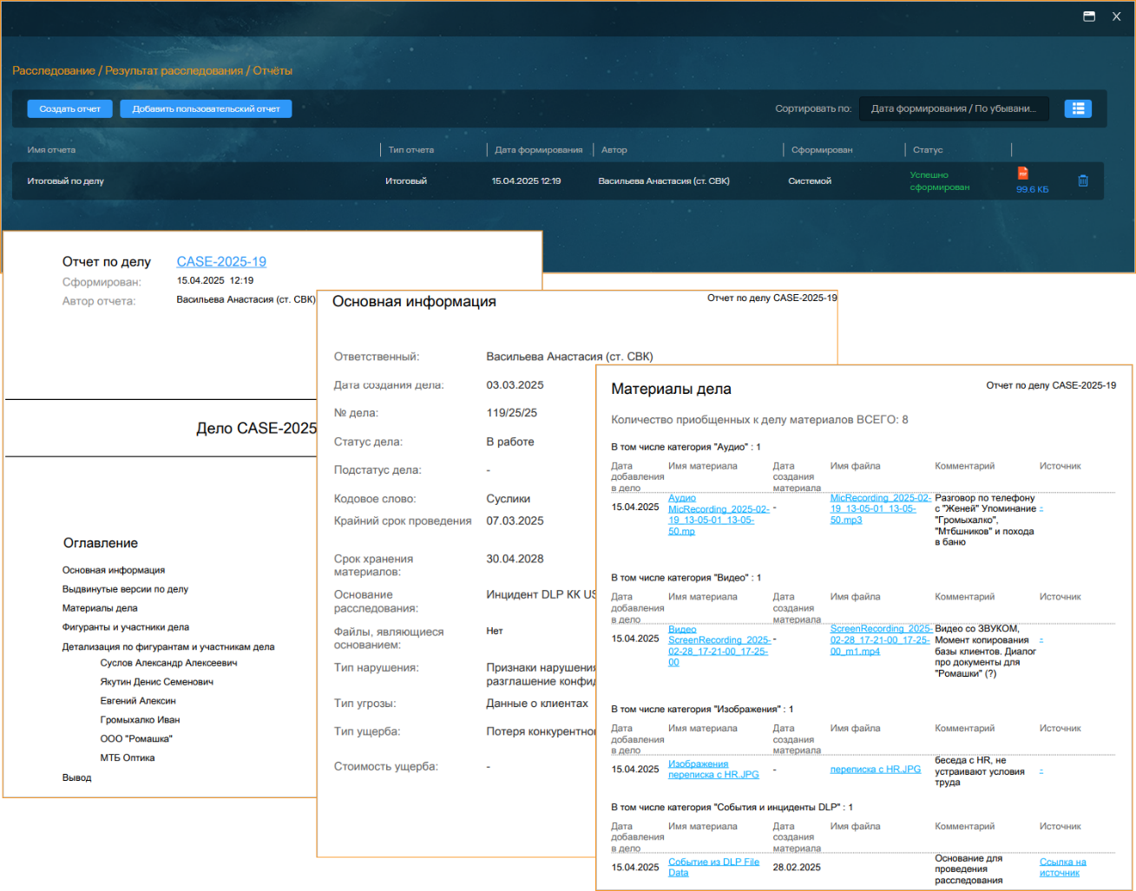Open the Аудио MicRecording material name link
Screen dimensions: 1136x891
pyautogui.click(x=719, y=514)
